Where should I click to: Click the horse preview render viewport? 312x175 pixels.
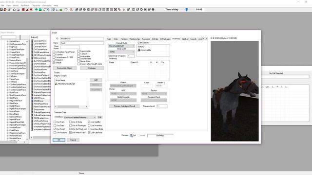coord(235,91)
